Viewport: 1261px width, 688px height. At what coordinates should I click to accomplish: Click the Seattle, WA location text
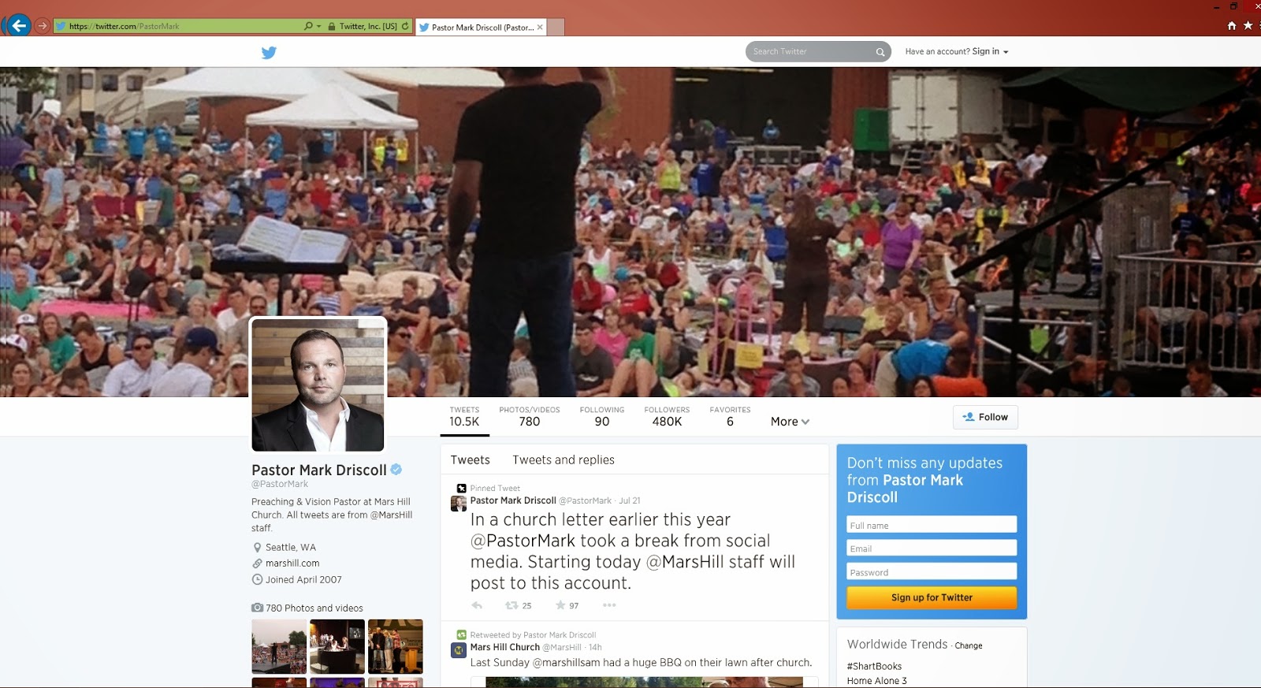[291, 547]
